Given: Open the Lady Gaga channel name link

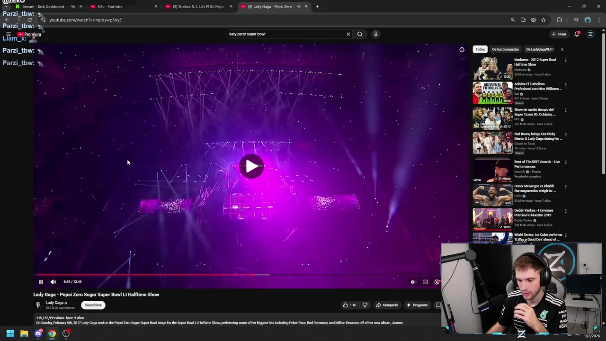Looking at the screenshot, I should (54, 303).
